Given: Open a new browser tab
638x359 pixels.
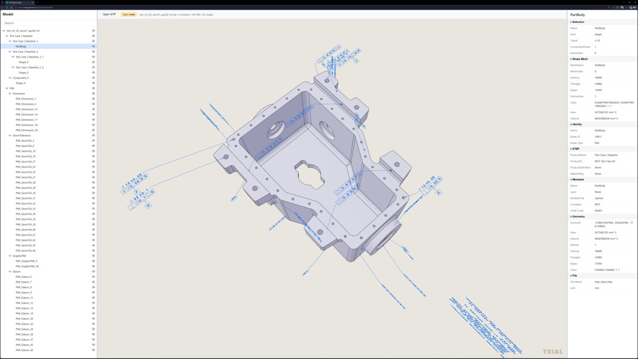Looking at the screenshot, I should 37,3.
